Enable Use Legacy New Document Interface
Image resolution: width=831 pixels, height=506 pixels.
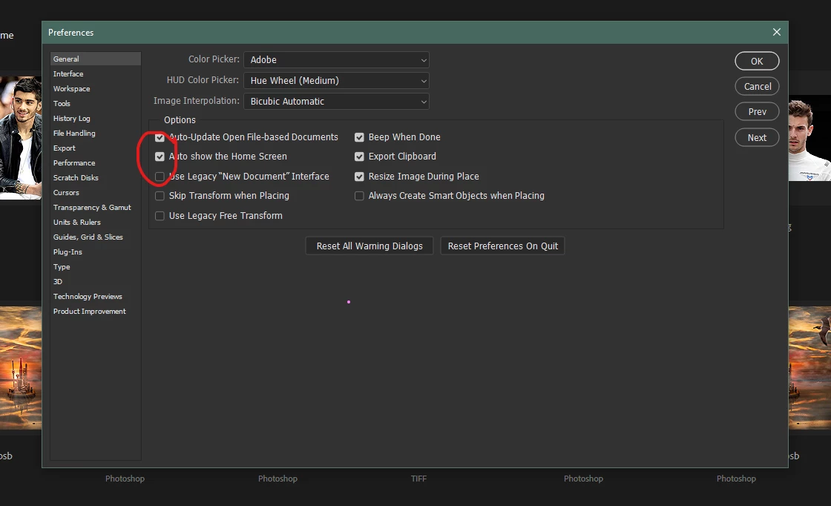pyautogui.click(x=160, y=177)
